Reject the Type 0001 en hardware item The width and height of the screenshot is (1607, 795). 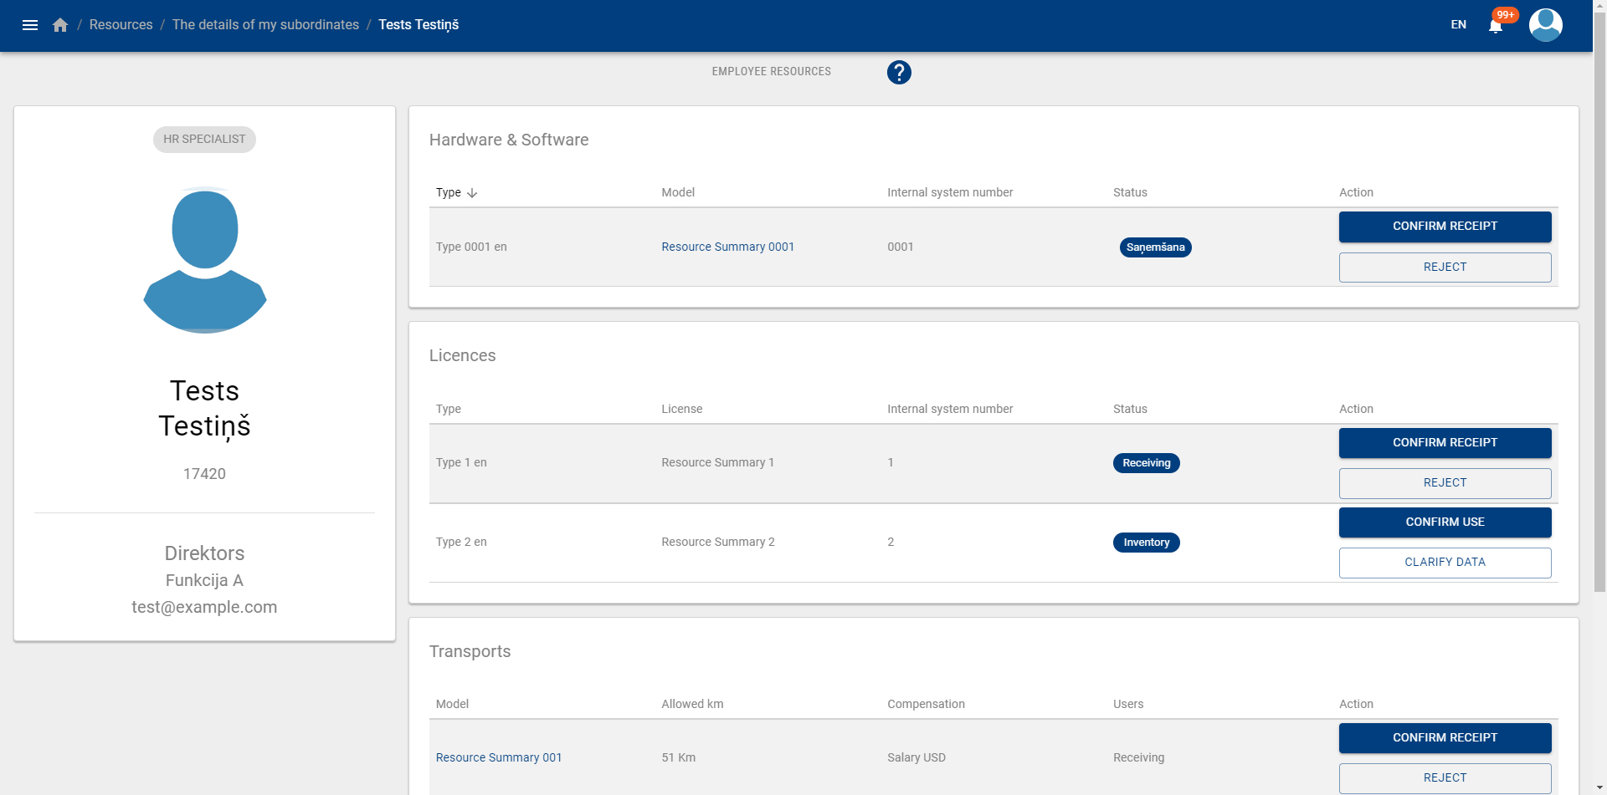click(1445, 268)
